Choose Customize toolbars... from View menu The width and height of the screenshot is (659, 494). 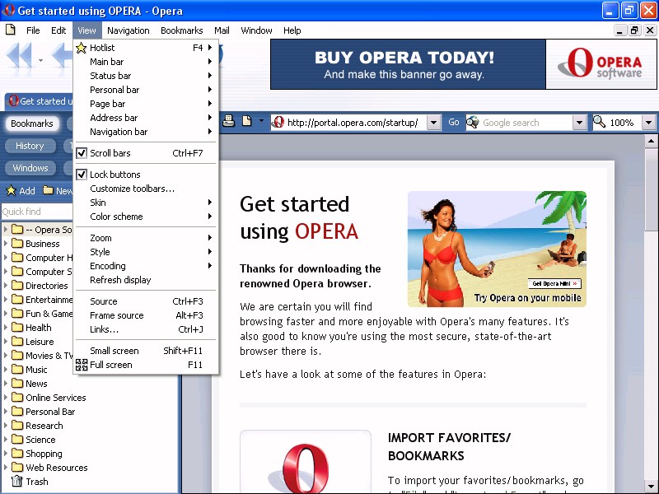point(146,189)
